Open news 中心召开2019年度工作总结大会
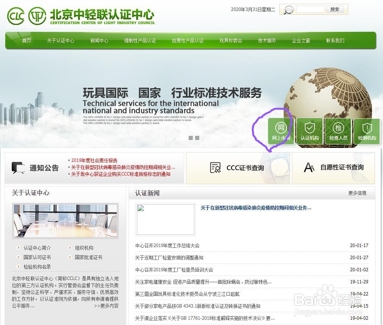This screenshot has height=325, width=383. coord(167,246)
